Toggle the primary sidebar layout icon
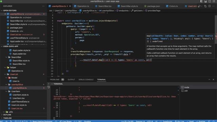Image resolution: width=217 pixels, height=122 pixels. tap(201, 1)
